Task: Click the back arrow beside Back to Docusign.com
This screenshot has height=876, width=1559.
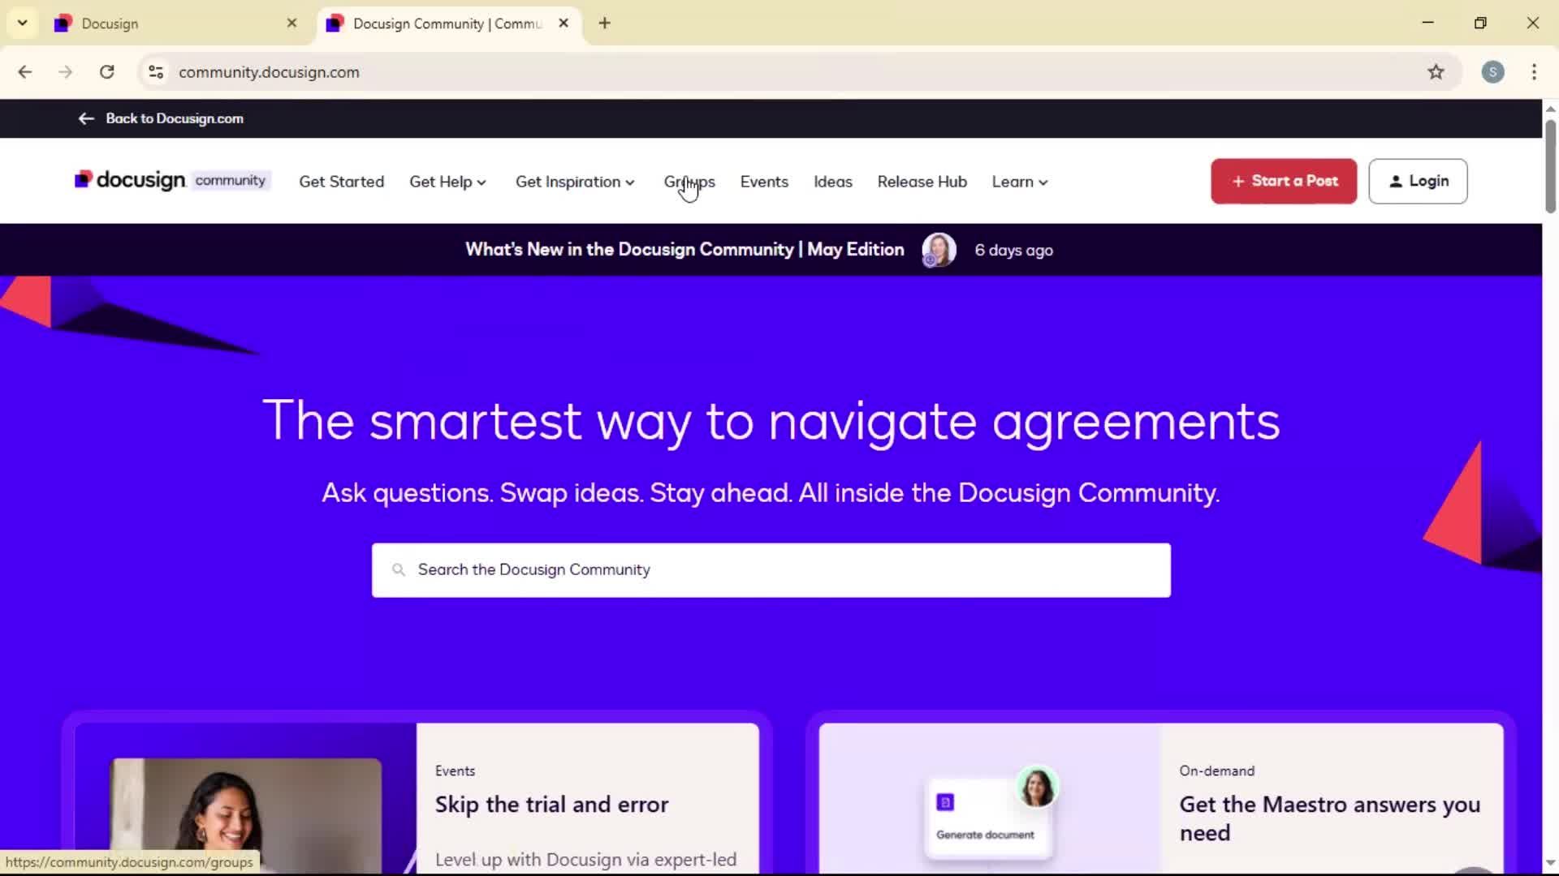Action: tap(86, 118)
